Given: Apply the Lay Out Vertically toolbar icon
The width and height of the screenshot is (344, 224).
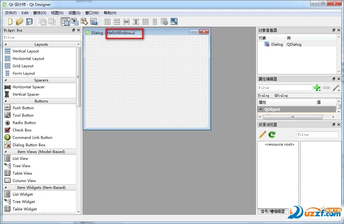Looking at the screenshot, I should pos(117,22).
